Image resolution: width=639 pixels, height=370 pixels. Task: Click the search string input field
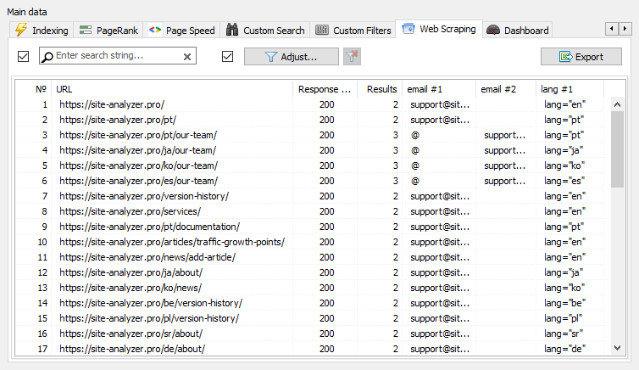(117, 55)
